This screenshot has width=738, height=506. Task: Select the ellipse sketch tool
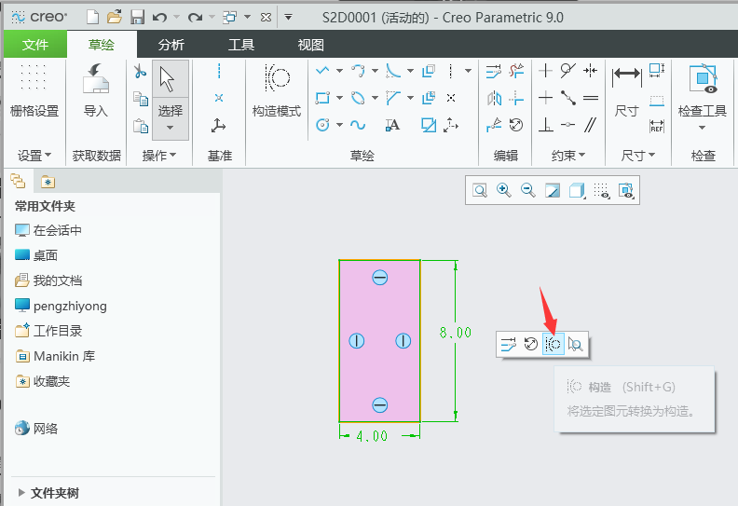[x=358, y=98]
